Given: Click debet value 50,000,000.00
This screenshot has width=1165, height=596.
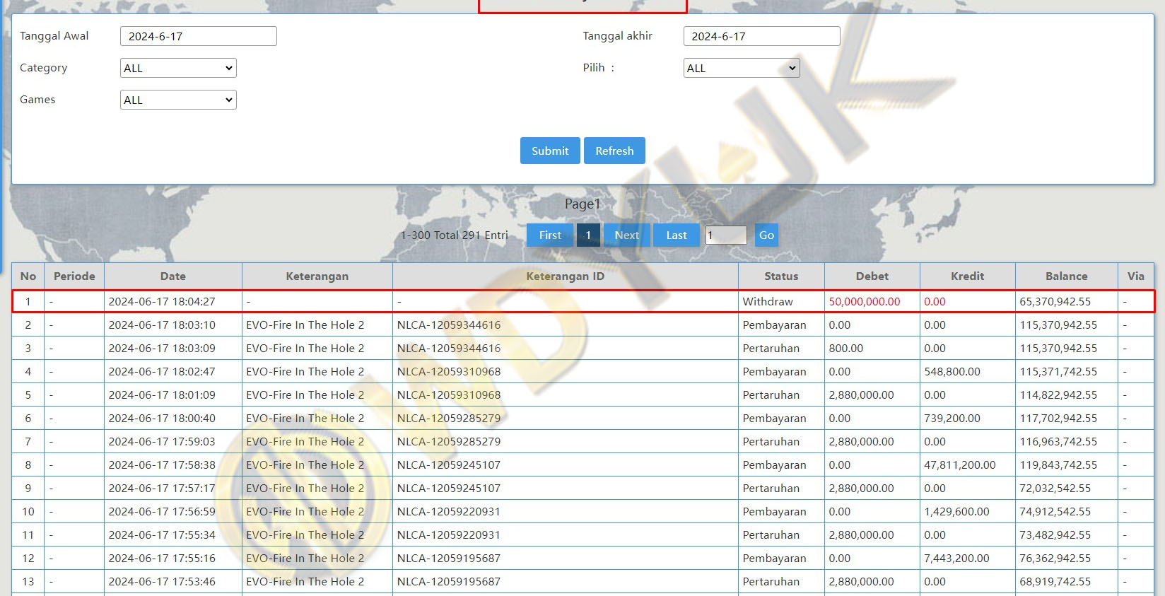Looking at the screenshot, I should pyautogui.click(x=865, y=301).
